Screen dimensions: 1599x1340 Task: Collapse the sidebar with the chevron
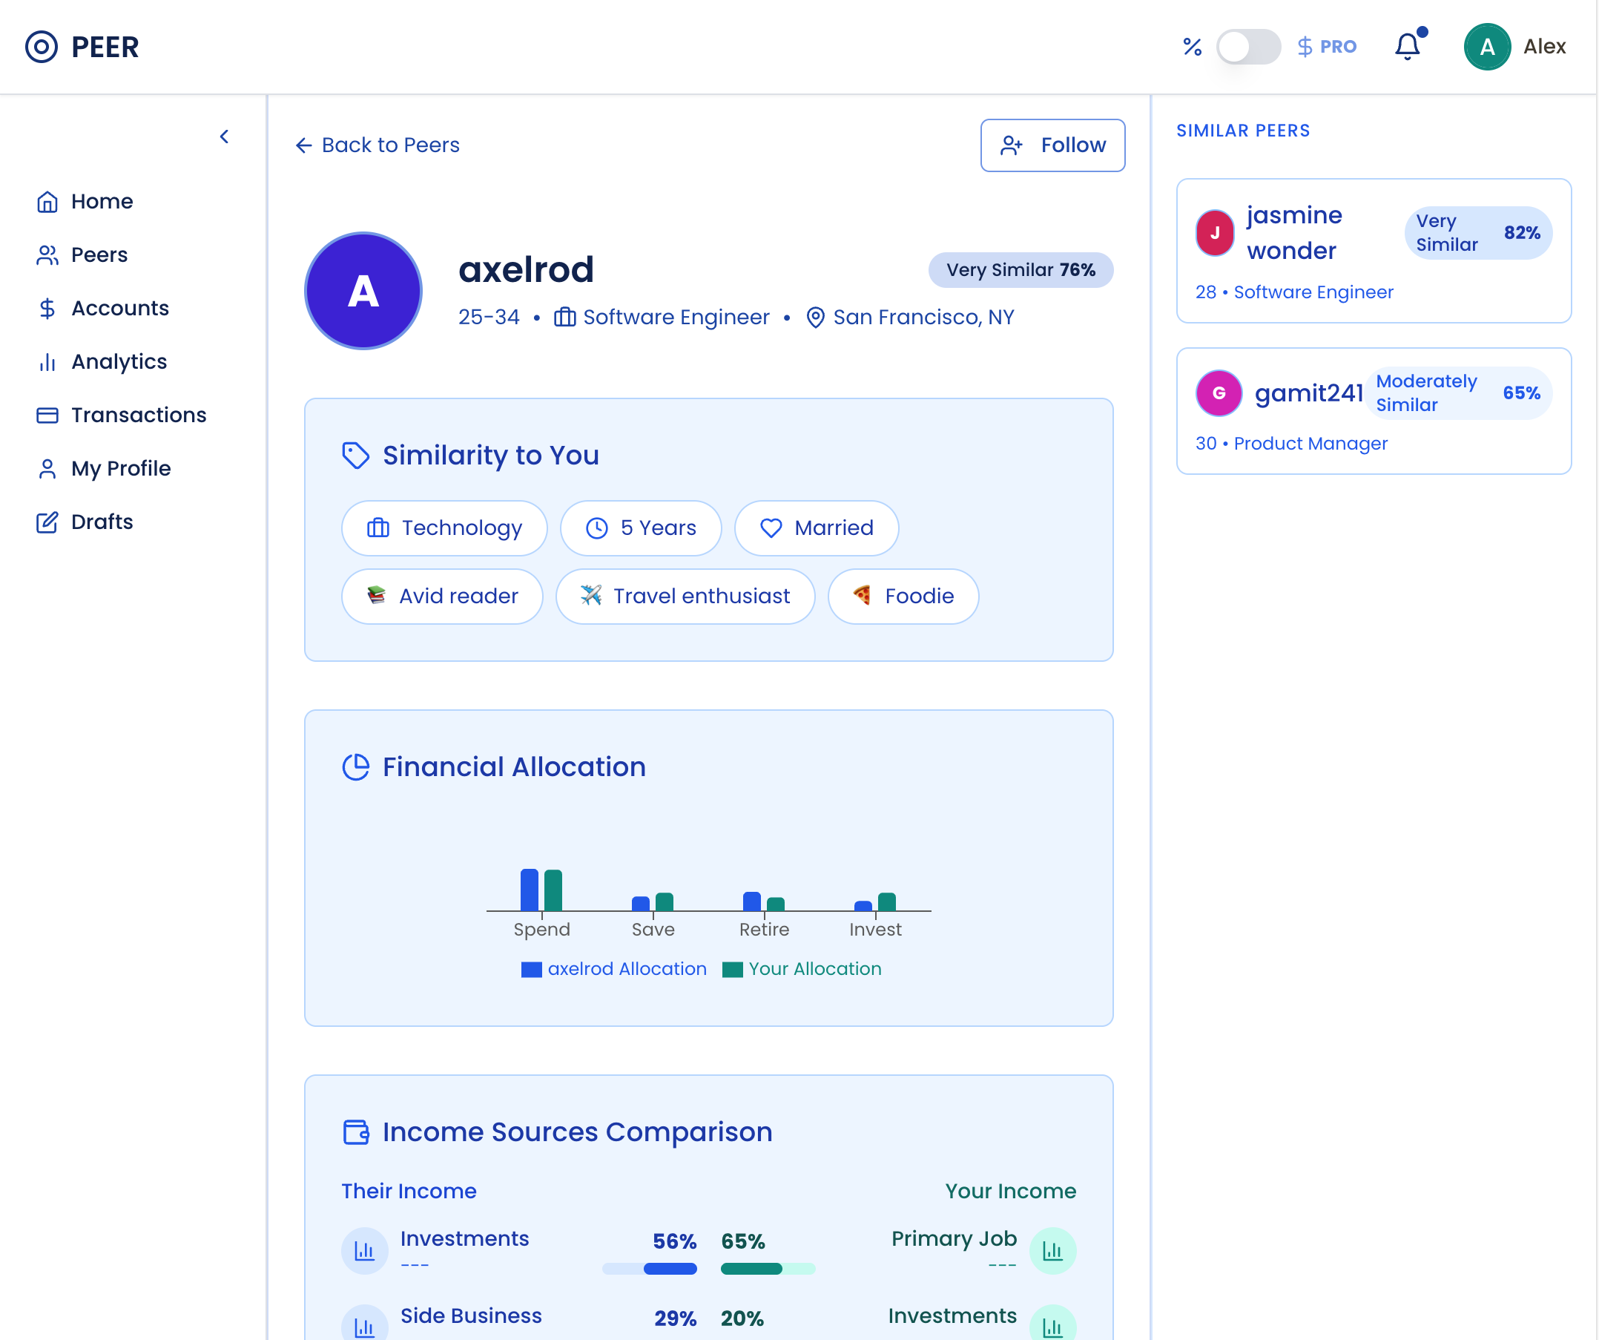[224, 137]
